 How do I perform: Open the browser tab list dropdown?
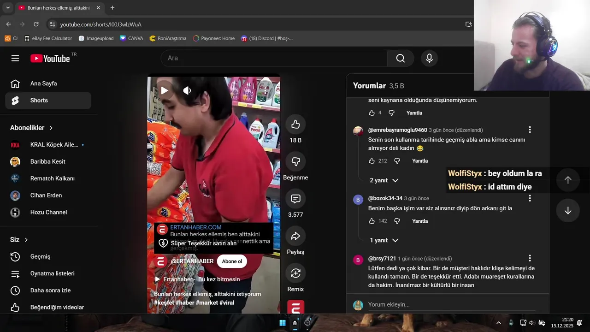(x=7, y=8)
